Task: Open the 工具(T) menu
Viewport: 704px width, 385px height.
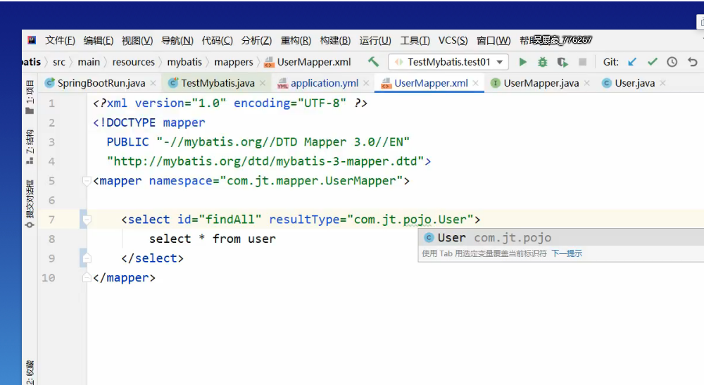Action: tap(415, 40)
